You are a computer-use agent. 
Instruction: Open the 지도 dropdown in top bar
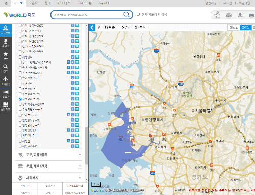pos(18,3)
